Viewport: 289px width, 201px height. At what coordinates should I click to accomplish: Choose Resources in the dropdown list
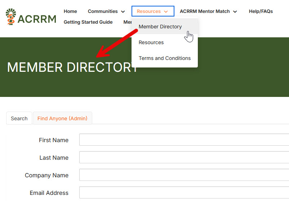pyautogui.click(x=165, y=42)
